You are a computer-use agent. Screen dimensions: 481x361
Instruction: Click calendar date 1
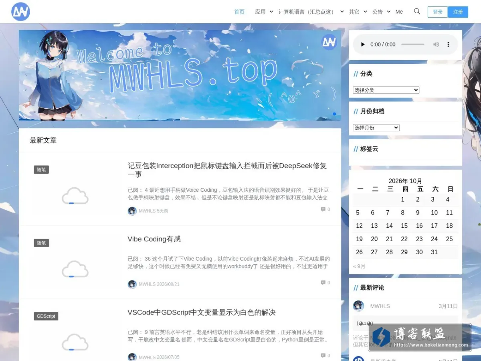(402, 200)
